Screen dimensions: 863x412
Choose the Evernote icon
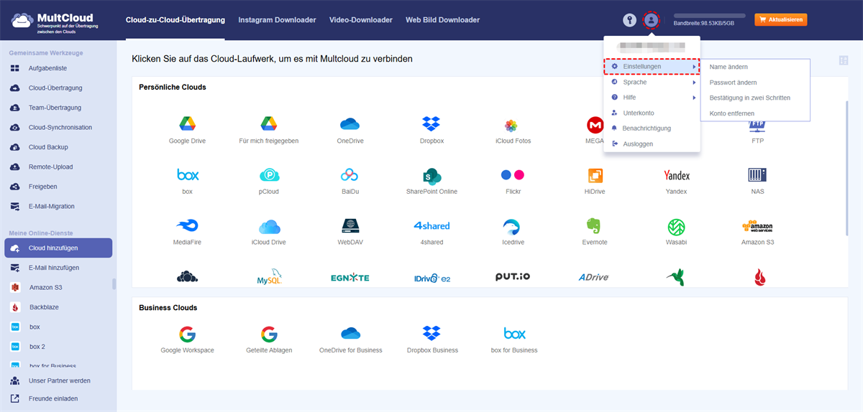594,226
